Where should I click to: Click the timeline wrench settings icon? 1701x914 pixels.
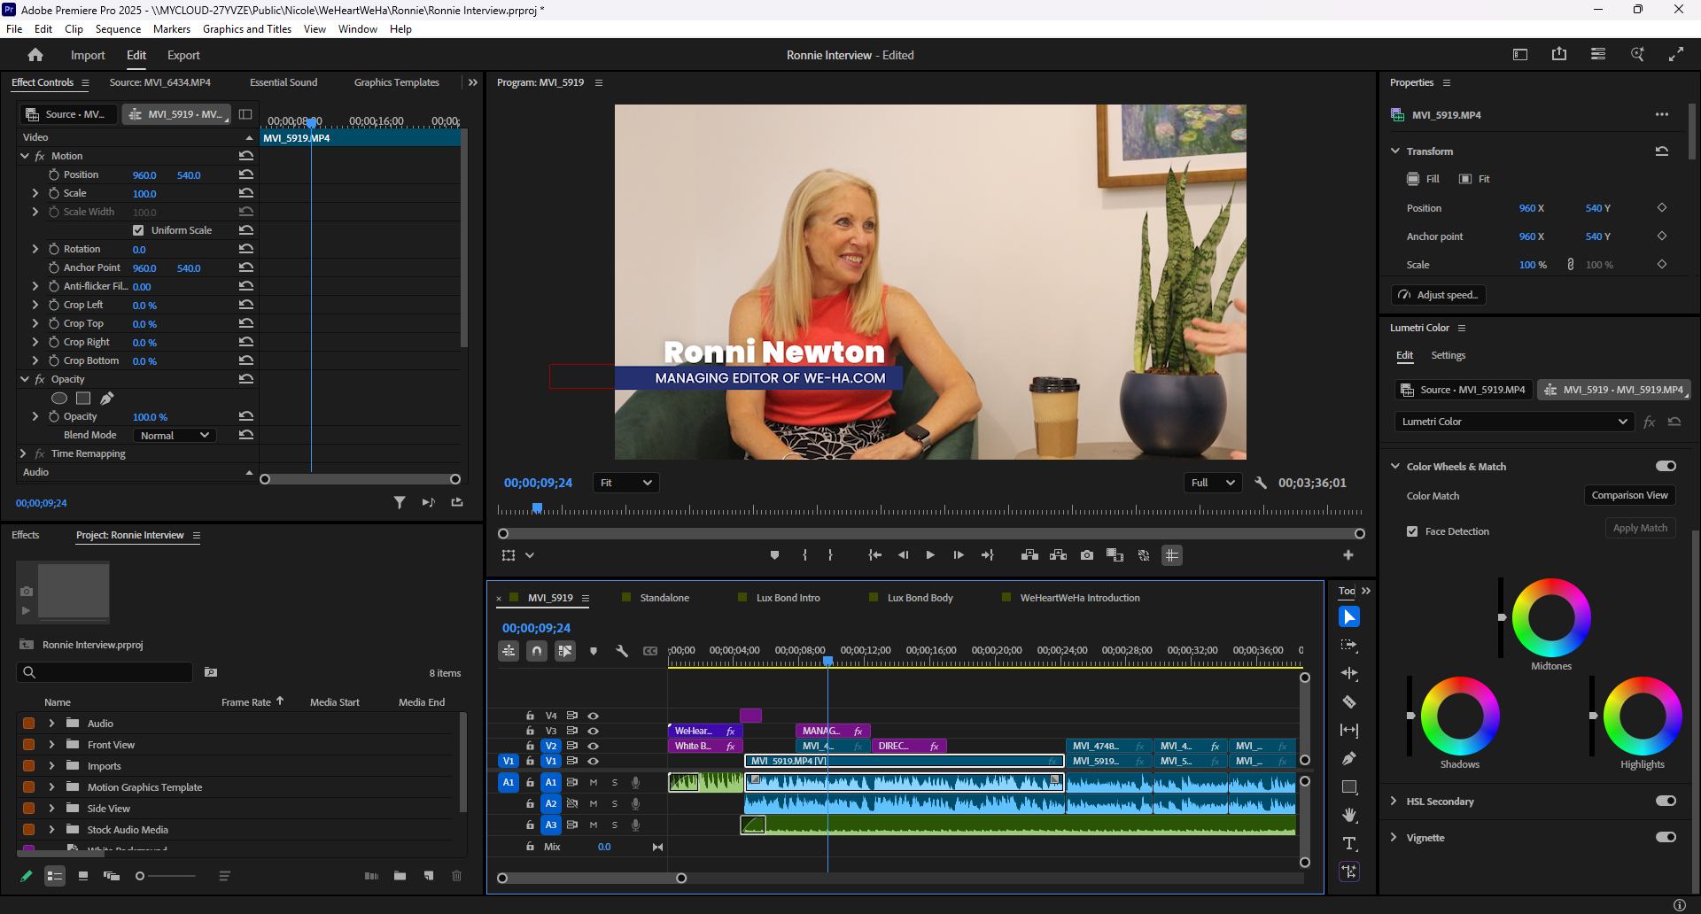pyautogui.click(x=622, y=651)
